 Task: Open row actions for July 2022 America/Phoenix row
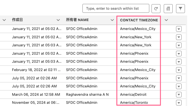pos(179,78)
